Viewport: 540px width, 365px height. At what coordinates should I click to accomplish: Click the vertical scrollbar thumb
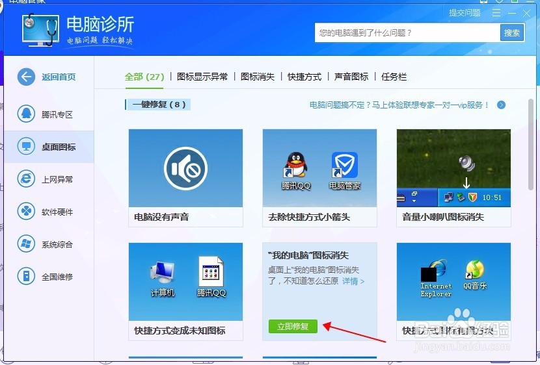(531, 144)
